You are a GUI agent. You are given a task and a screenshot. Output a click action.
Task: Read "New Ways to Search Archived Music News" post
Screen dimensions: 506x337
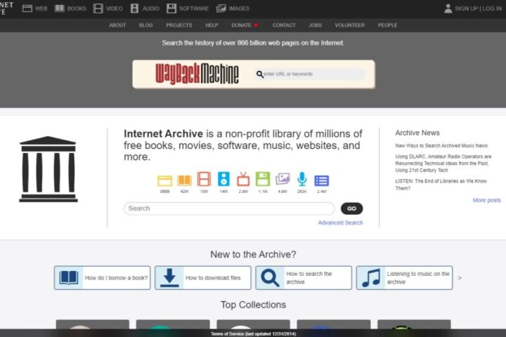tap(441, 146)
